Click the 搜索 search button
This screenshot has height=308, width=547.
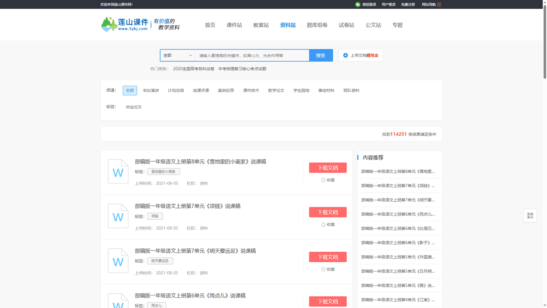point(321,56)
